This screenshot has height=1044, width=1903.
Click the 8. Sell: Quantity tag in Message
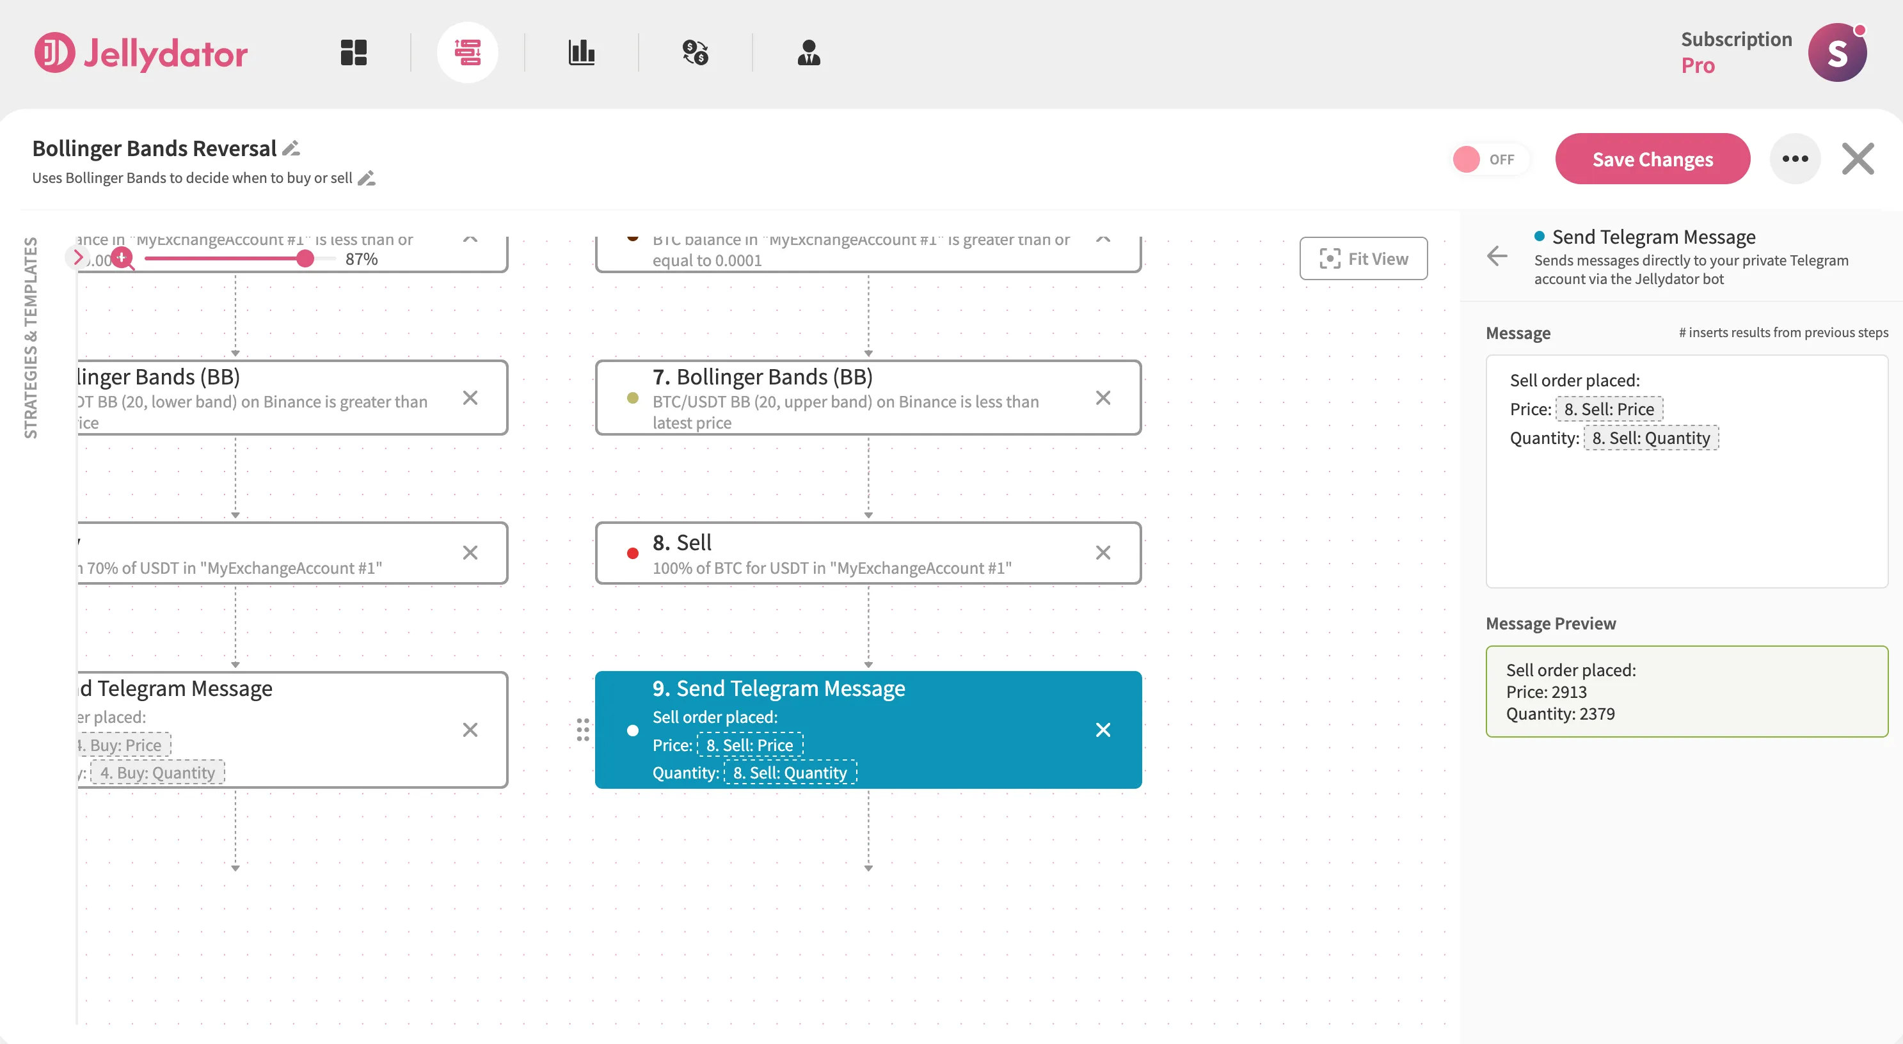pyautogui.click(x=1651, y=438)
